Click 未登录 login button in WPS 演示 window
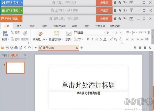The width and height of the screenshot is (154, 111). coord(104,19)
